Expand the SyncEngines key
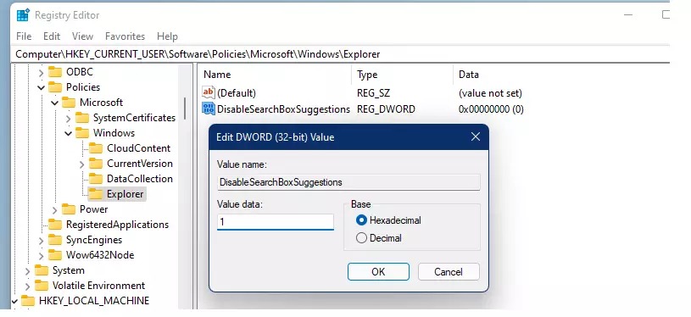This screenshot has height=317, width=691. (x=41, y=240)
